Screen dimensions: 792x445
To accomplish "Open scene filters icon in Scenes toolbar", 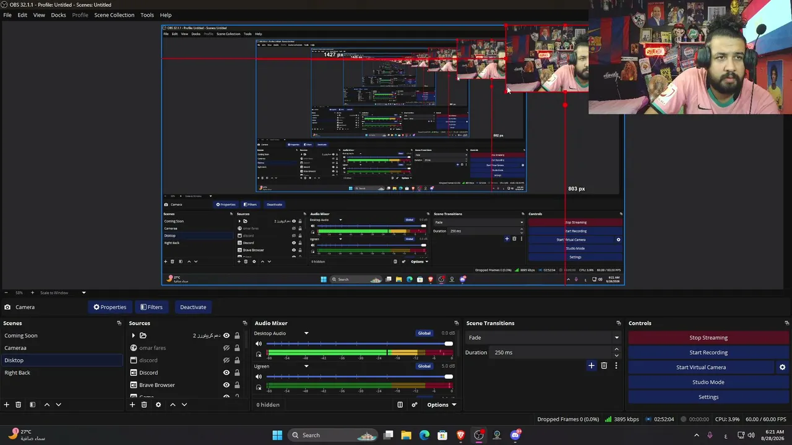I will click(32, 405).
